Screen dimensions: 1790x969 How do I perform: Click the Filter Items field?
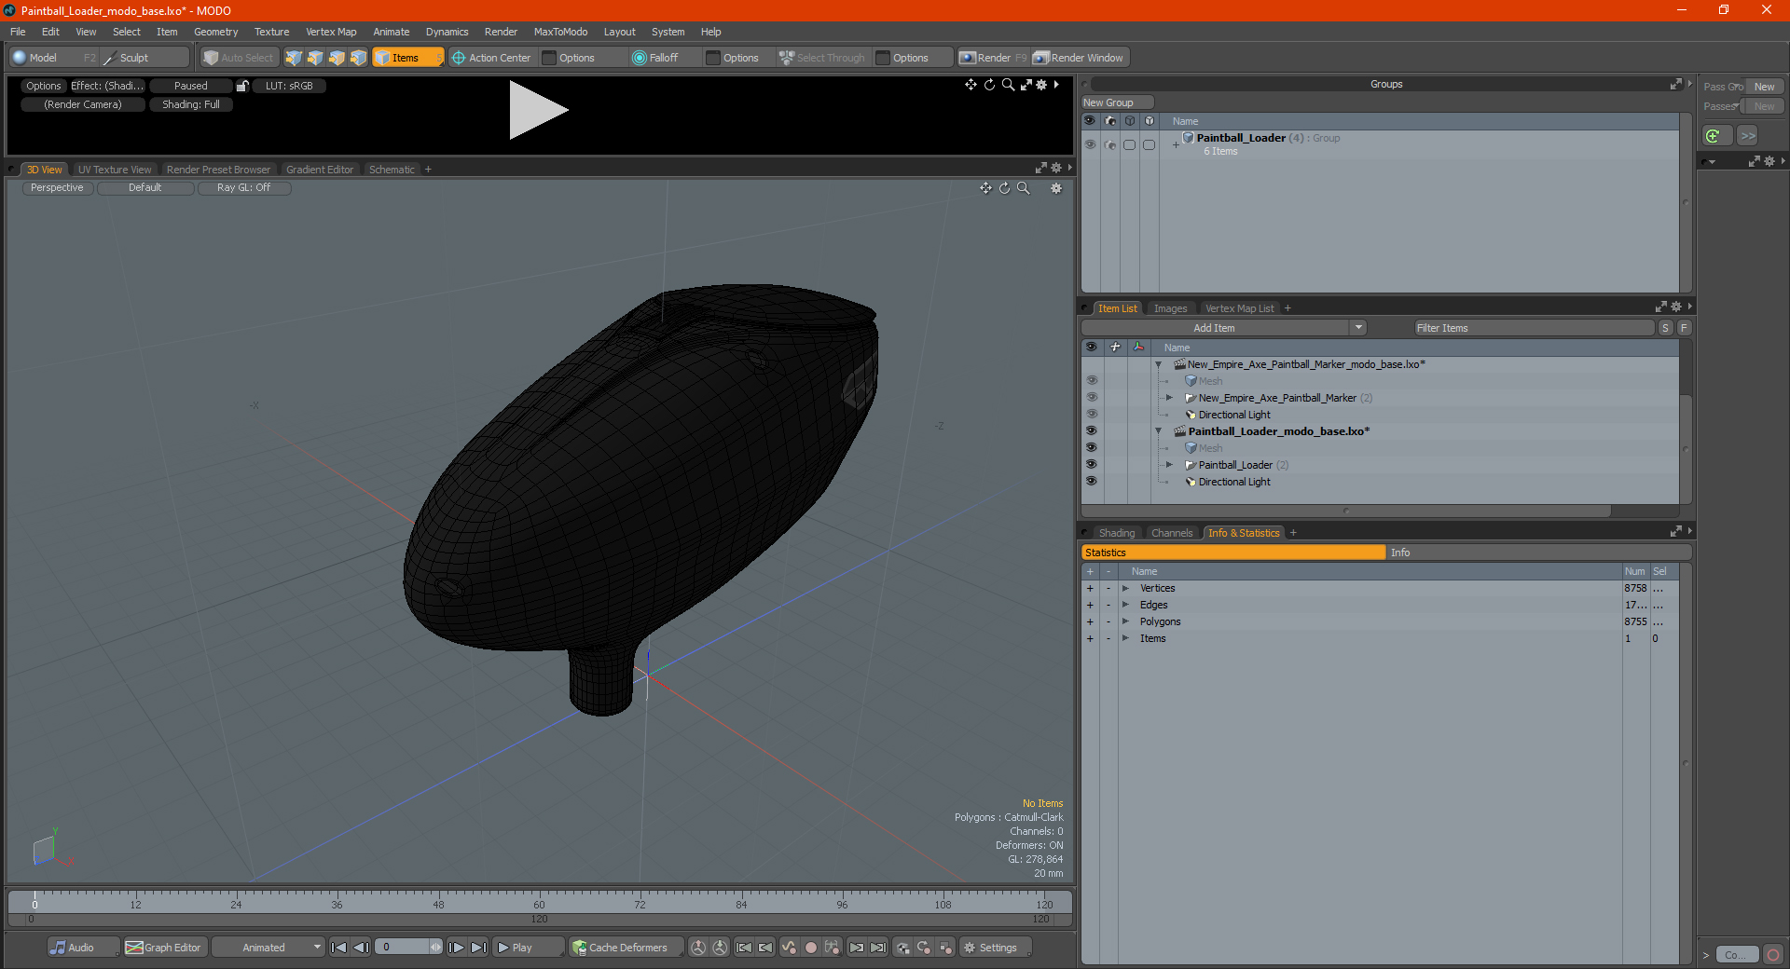[x=1533, y=328]
